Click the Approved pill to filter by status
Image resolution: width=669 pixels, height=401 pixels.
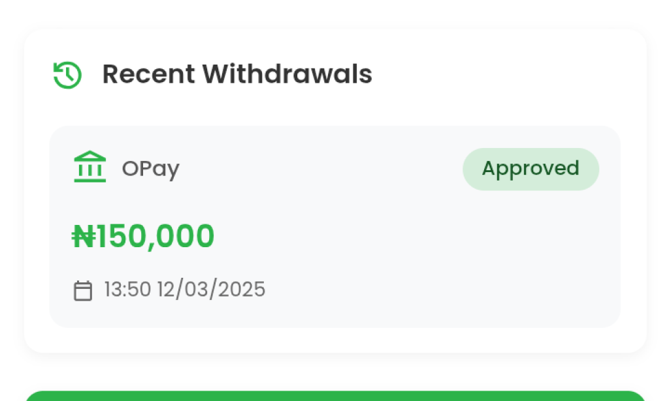(530, 168)
